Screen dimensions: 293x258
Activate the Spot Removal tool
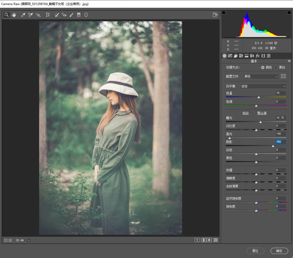point(56,15)
